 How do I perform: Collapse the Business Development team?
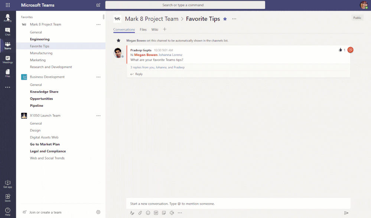[x=47, y=77]
